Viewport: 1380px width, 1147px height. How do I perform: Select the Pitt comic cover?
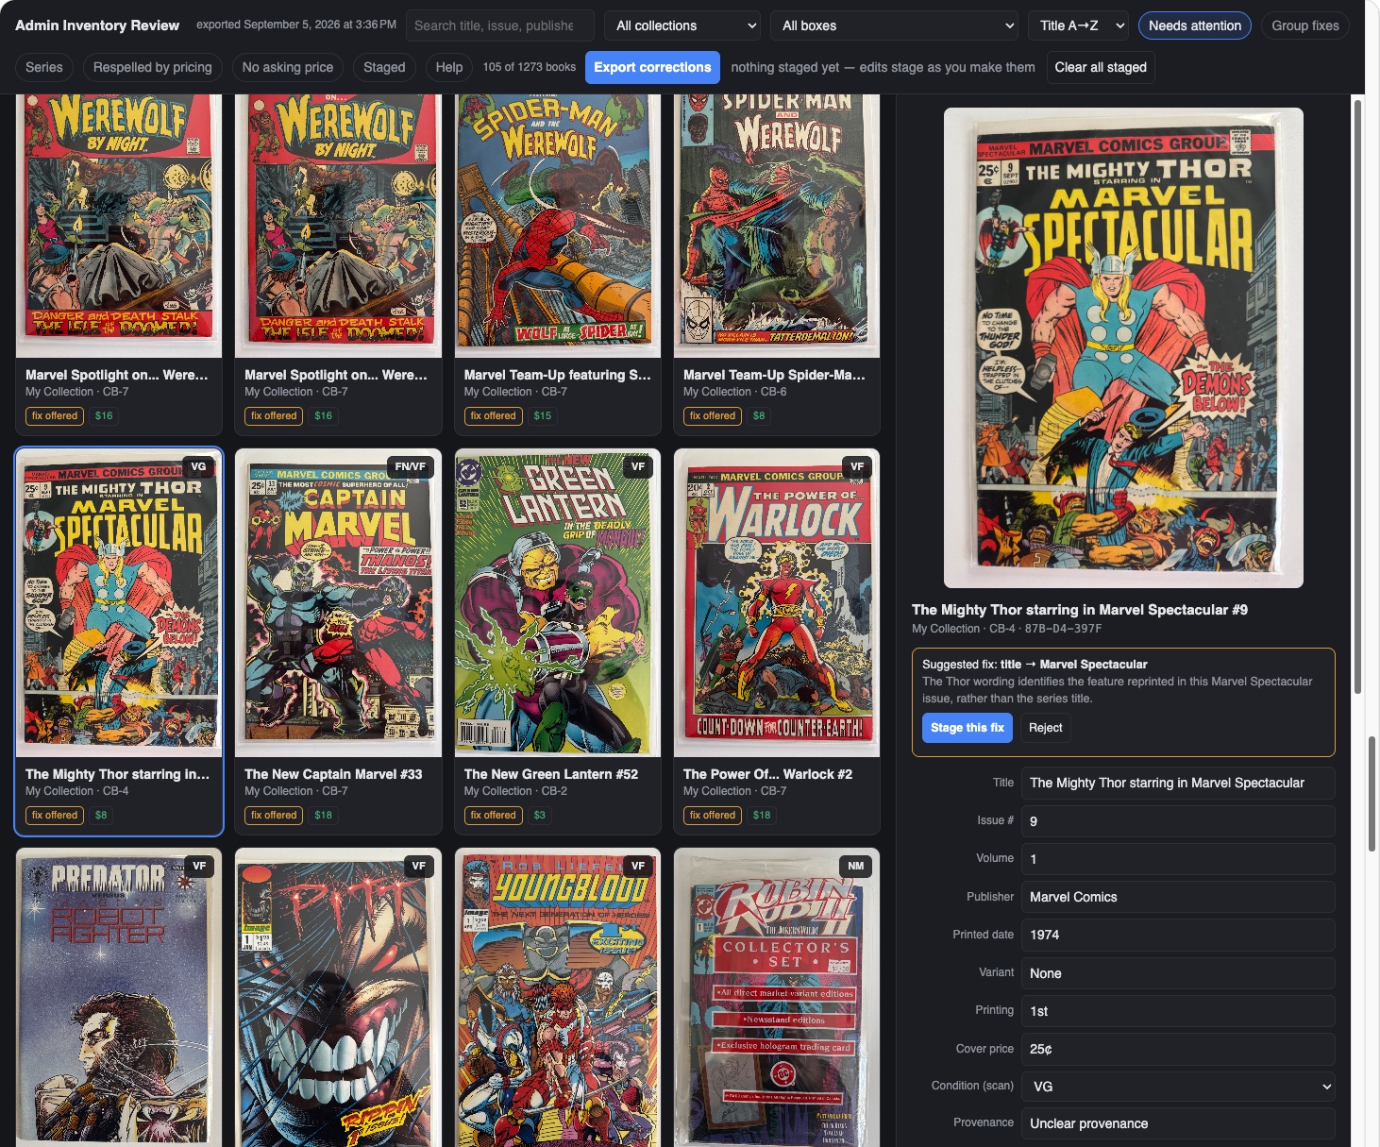[338, 998]
